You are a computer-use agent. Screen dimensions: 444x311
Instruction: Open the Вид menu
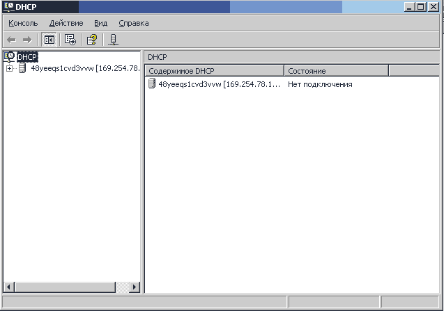pos(101,23)
